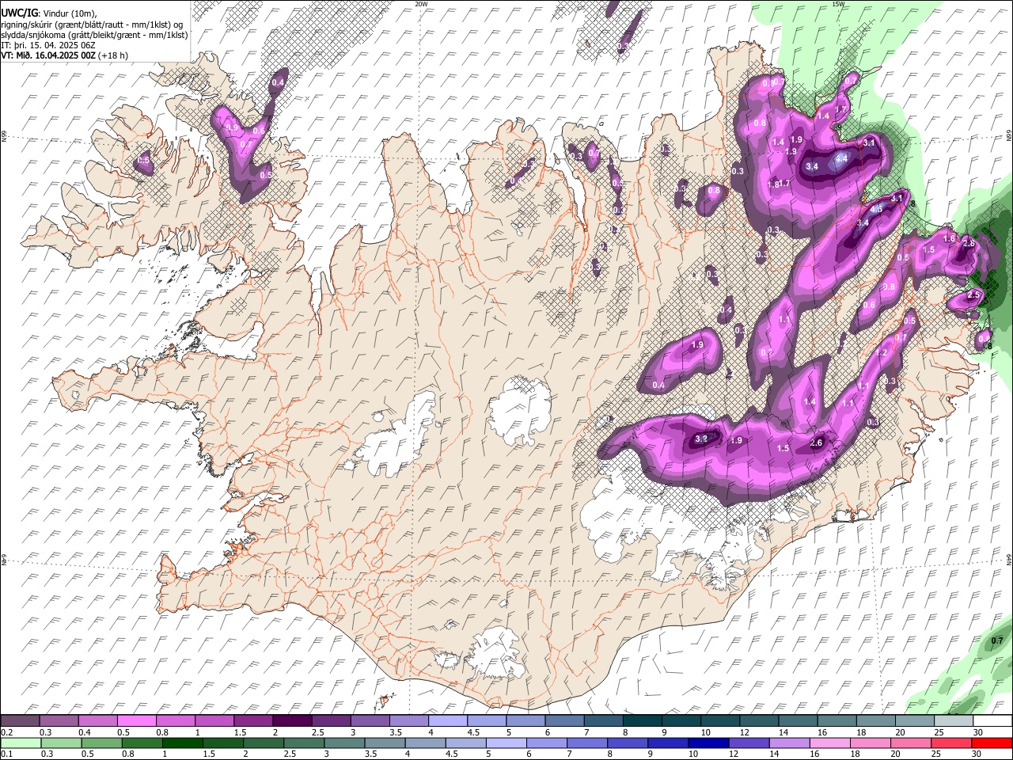
Task: Pick upper legend row swatch starting at 6
Action: pyautogui.click(x=564, y=721)
